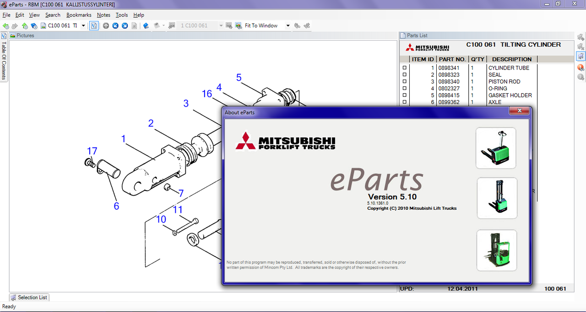
Task: Select callout number 1 in the diagram
Action: pos(123,139)
